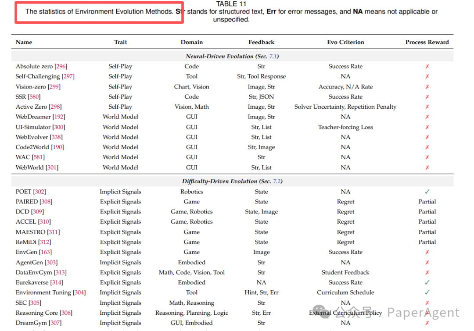Click the green check in Eurekaverse row
The width and height of the screenshot is (474, 331).
427,282
